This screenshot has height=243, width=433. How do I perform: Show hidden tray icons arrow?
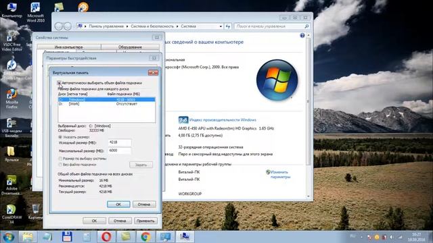(361, 237)
